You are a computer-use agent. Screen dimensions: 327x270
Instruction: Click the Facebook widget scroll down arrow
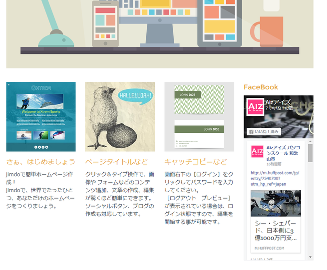(311, 257)
